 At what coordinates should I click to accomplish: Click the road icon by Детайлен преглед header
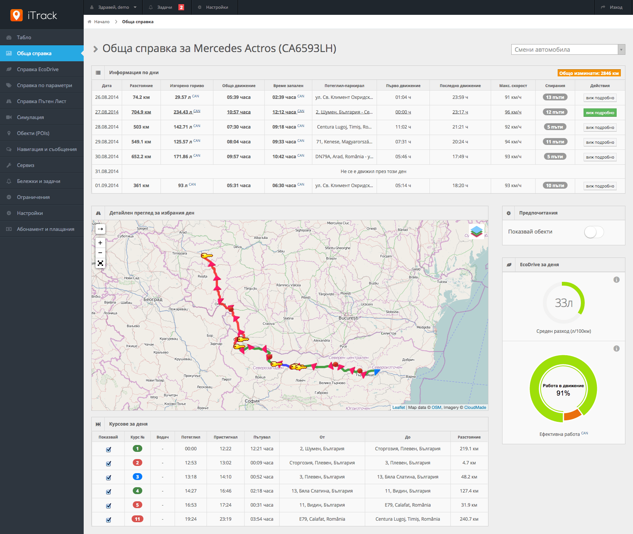point(98,213)
